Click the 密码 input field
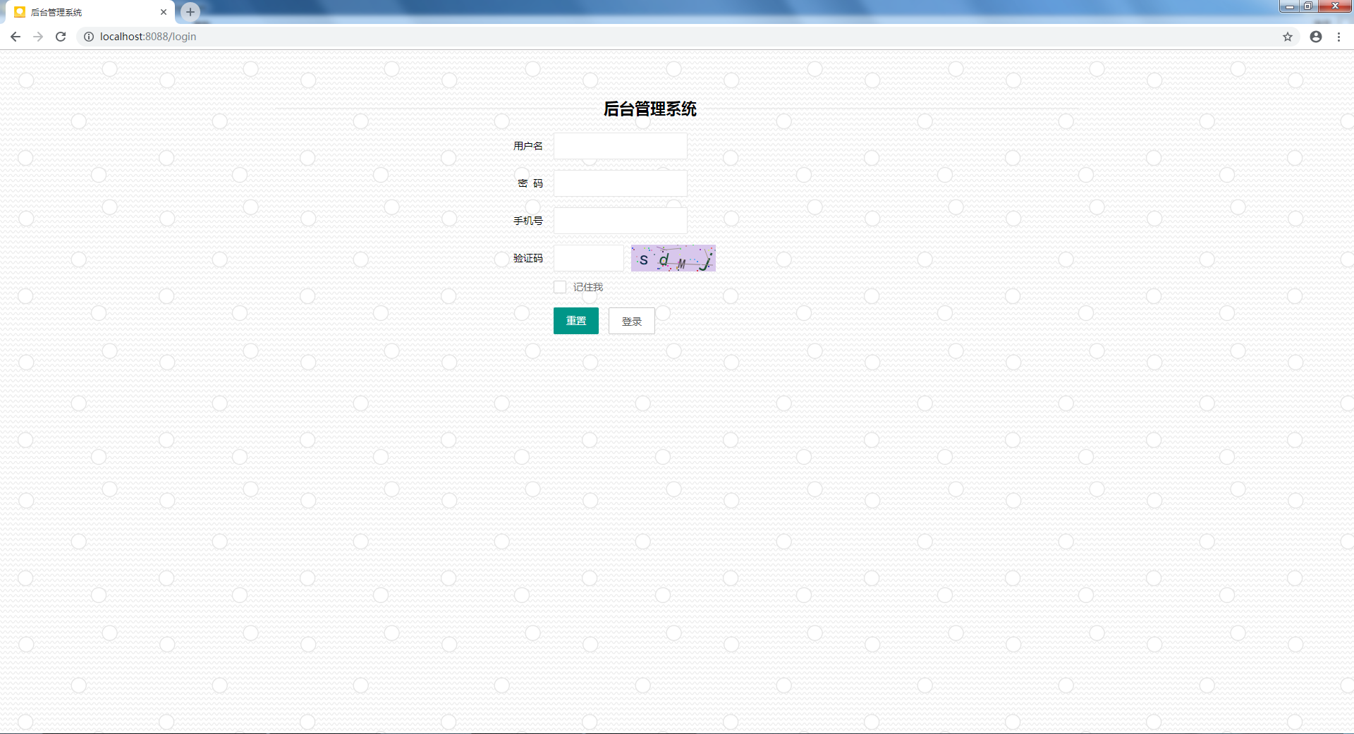1354x734 pixels. [x=620, y=183]
